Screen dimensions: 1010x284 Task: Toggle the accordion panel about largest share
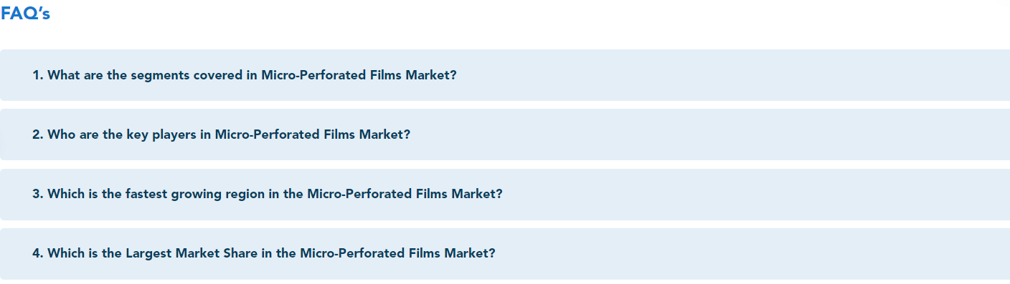tap(505, 253)
